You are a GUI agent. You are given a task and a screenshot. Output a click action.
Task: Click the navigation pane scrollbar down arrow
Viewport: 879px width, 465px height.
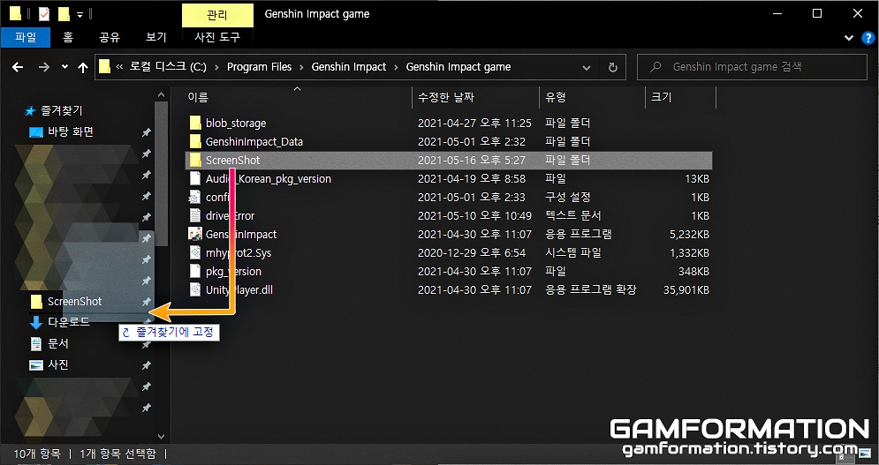click(x=162, y=437)
